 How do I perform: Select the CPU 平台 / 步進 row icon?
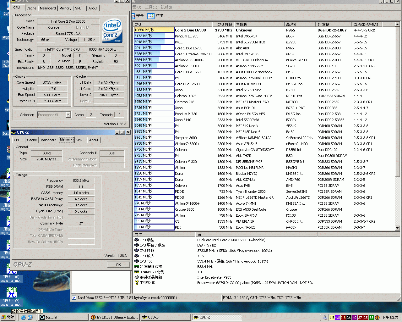(137, 245)
